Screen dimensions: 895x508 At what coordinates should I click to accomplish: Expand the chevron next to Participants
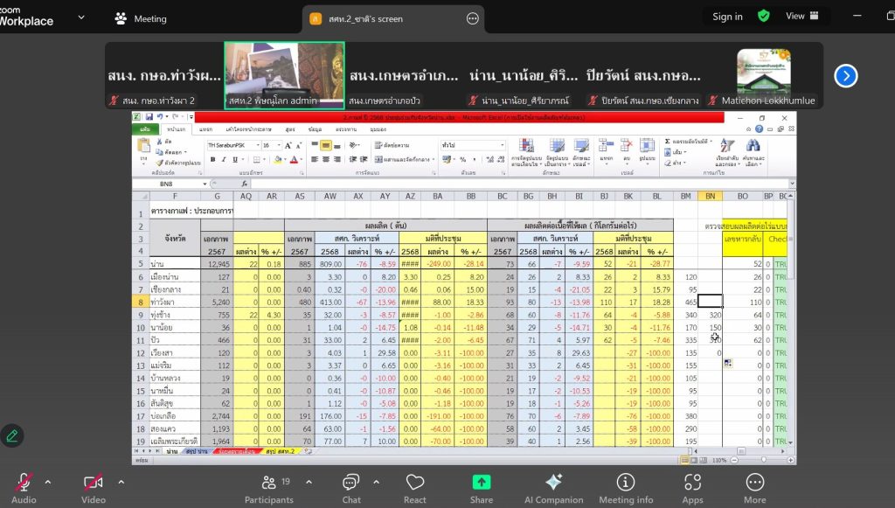302,482
